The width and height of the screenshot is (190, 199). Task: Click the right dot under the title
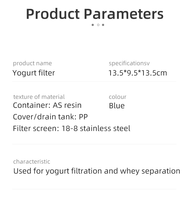coord(103,25)
